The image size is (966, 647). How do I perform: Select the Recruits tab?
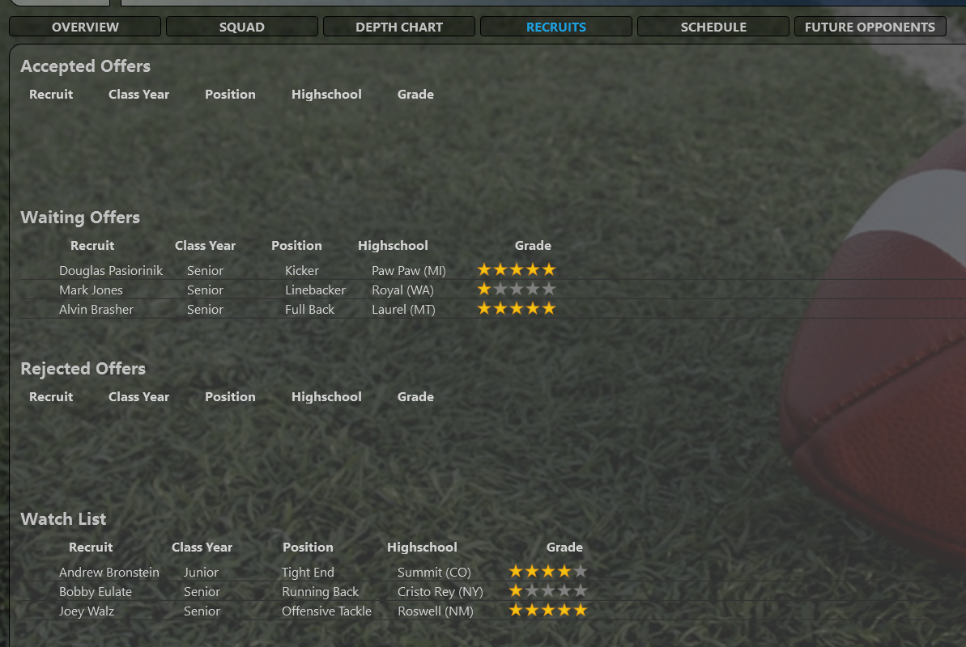pos(556,27)
